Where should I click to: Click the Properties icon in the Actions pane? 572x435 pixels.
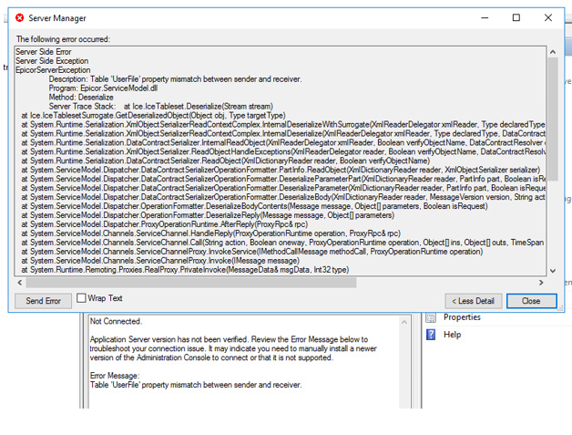tap(431, 317)
